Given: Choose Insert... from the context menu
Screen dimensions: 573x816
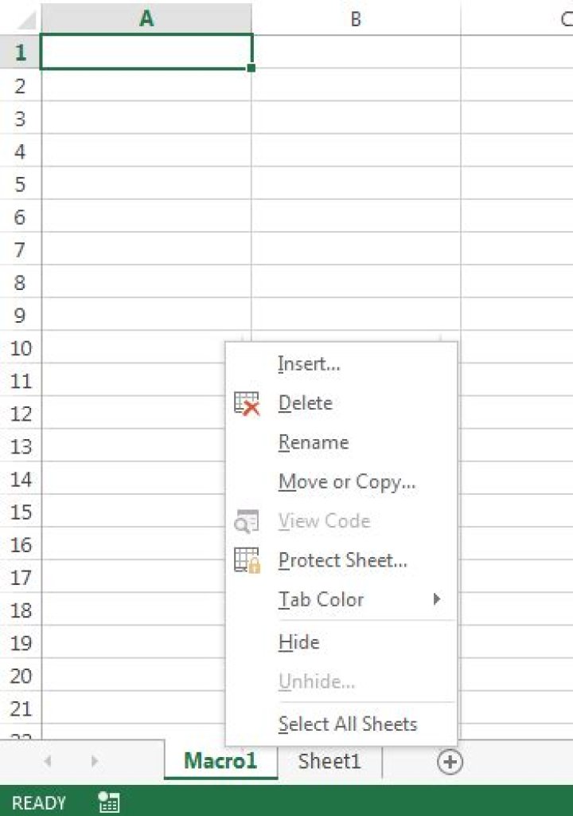Looking at the screenshot, I should (x=309, y=363).
